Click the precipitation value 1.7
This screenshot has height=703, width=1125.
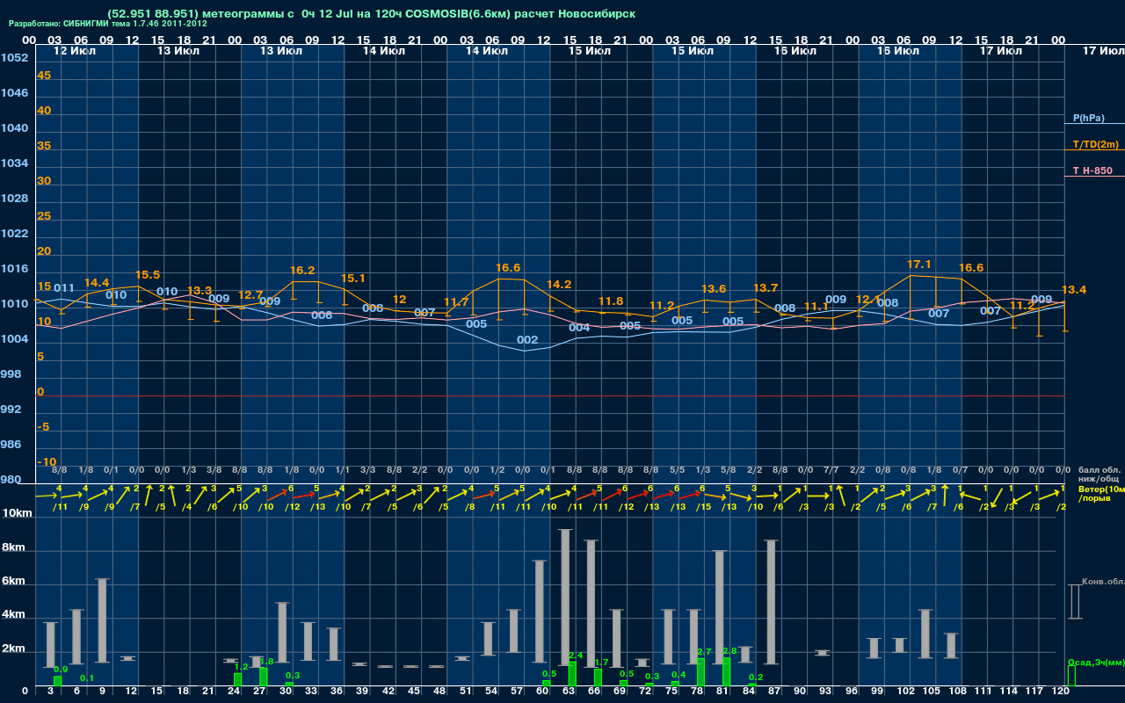pyautogui.click(x=601, y=663)
